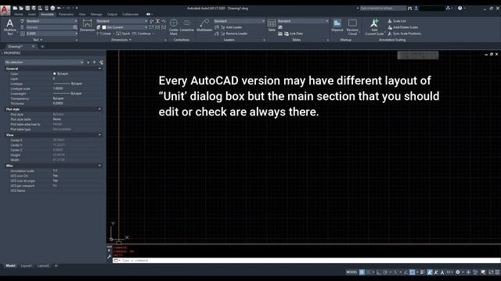
Task: Toggle polar tracking in status bar
Action: click(385, 272)
